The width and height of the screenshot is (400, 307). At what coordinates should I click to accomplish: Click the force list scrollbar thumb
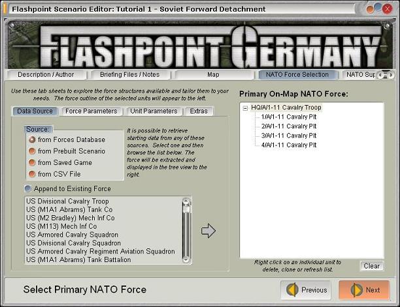click(186, 209)
